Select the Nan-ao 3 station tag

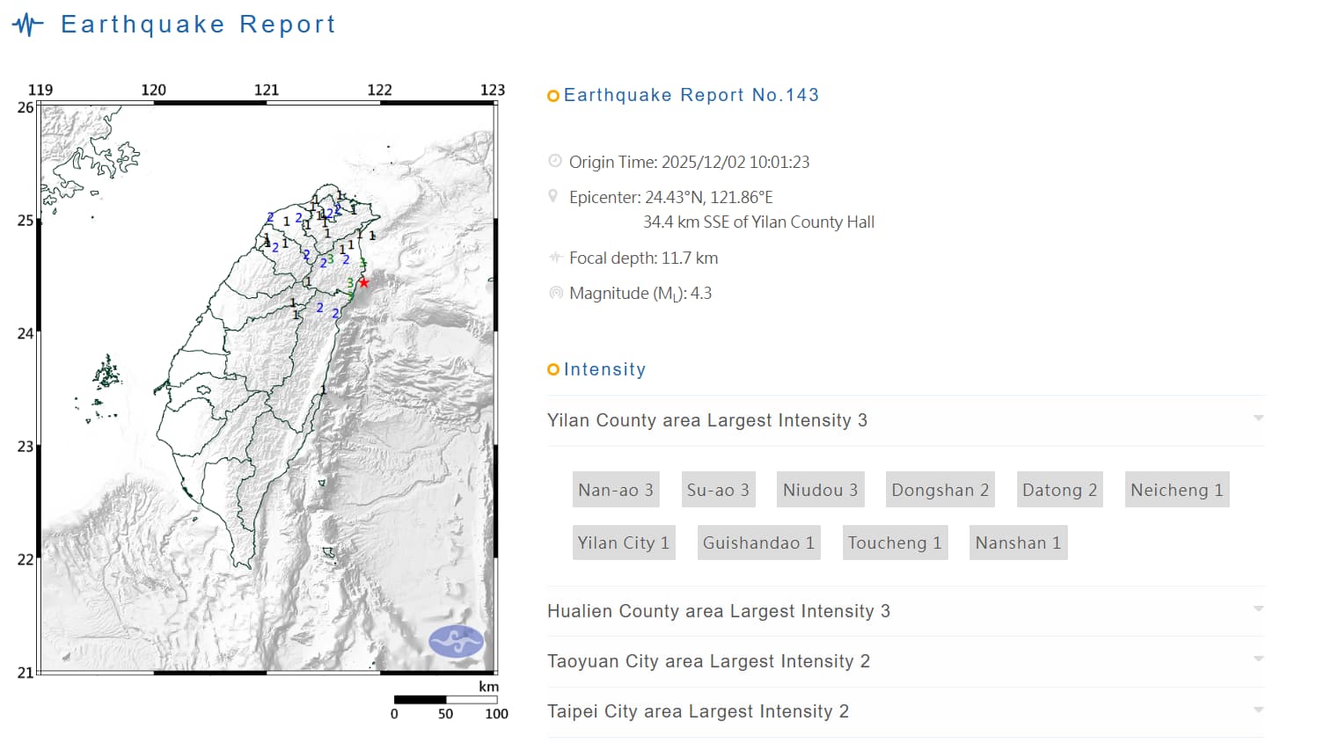pos(615,490)
